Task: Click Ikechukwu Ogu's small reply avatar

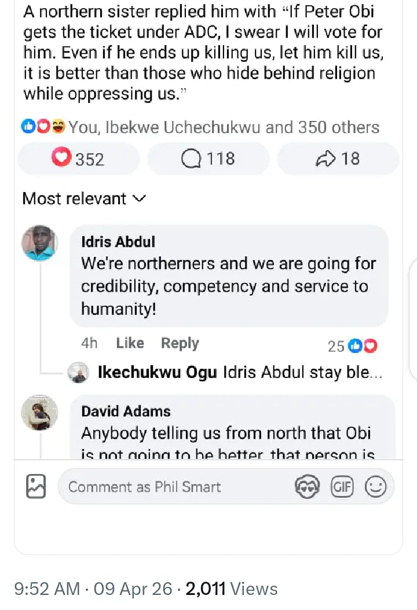Action: (x=79, y=373)
